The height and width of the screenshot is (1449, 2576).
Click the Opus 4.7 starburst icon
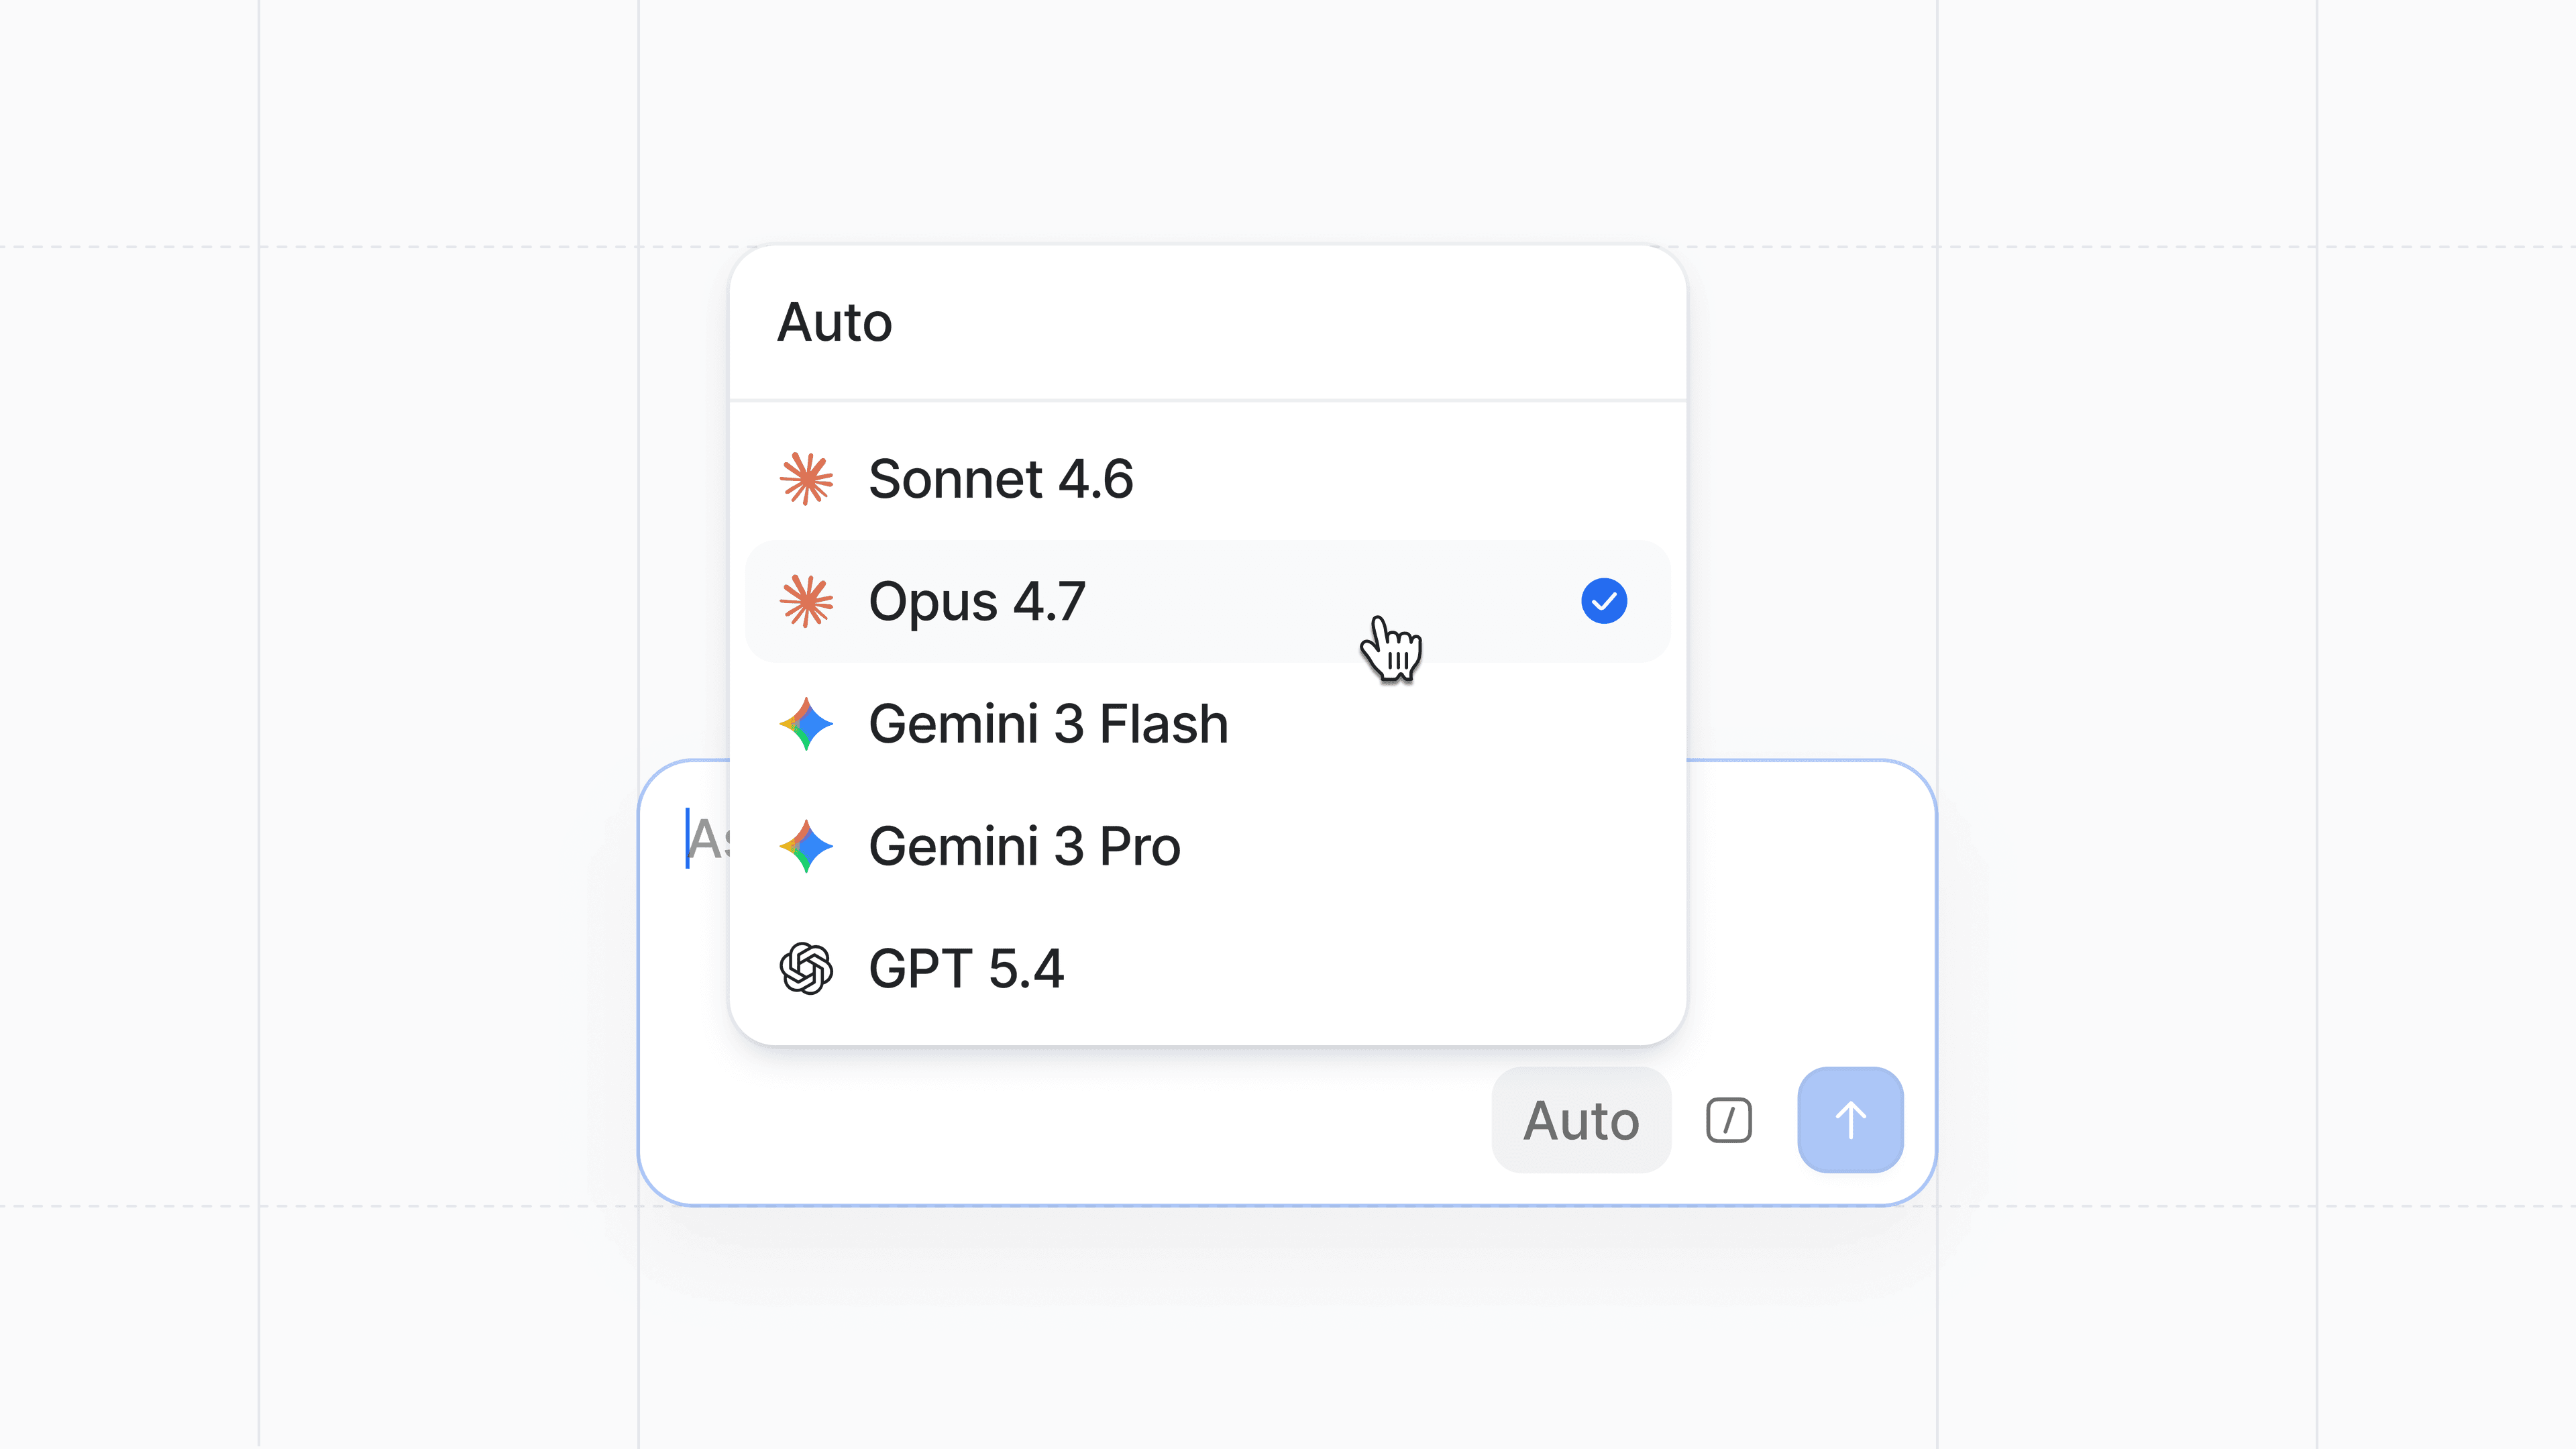[805, 601]
